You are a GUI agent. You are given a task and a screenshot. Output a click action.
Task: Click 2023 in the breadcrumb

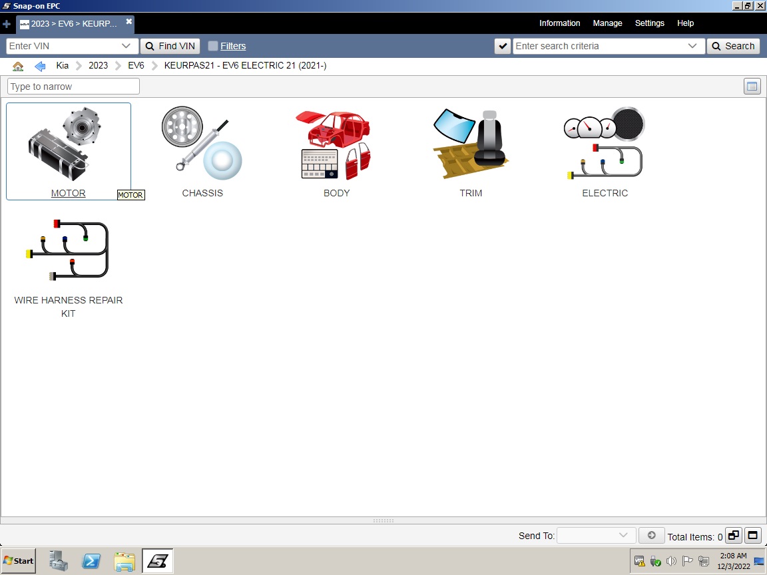pyautogui.click(x=98, y=65)
